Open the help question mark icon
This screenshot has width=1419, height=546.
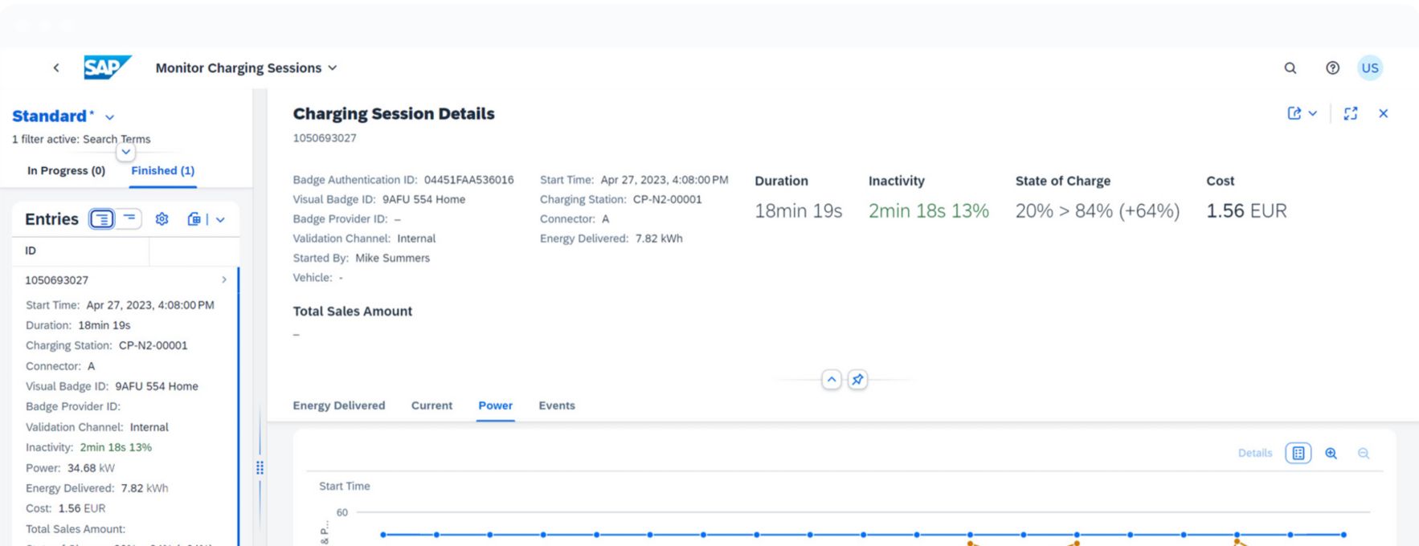point(1332,68)
